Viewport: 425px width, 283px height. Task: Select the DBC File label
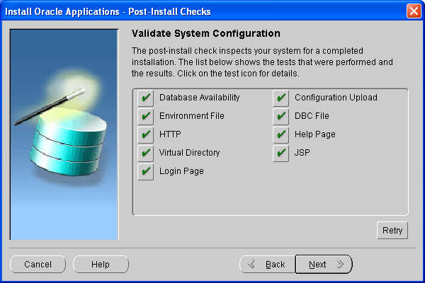click(x=312, y=116)
